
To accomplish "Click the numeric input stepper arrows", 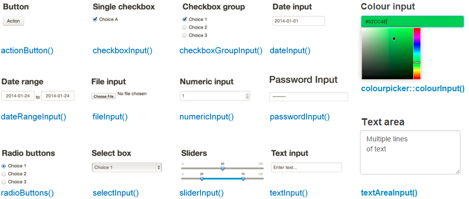I will [247, 96].
